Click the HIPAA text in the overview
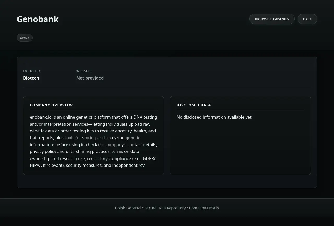This screenshot has width=334, height=226. click(36, 165)
